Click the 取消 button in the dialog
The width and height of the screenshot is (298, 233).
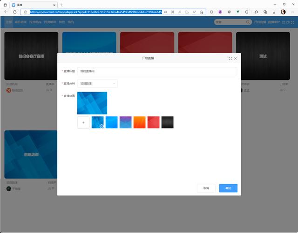click(206, 188)
